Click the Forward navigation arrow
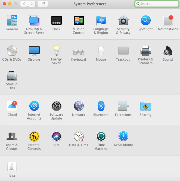 pyautogui.click(x=32, y=4)
